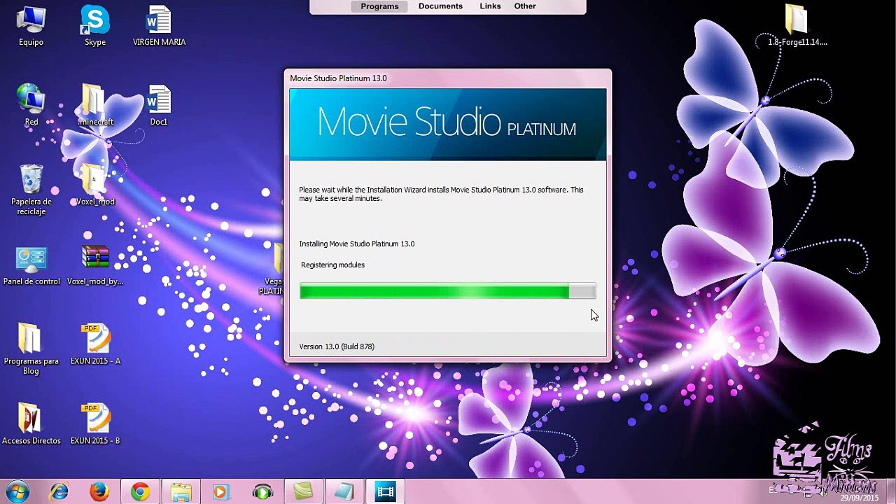Switch to the notepad app in the taskbar

[x=344, y=492]
